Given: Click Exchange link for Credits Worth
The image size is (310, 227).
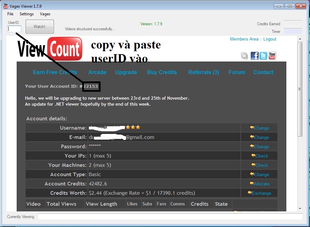Looking at the screenshot, I should pyautogui.click(x=262, y=193).
